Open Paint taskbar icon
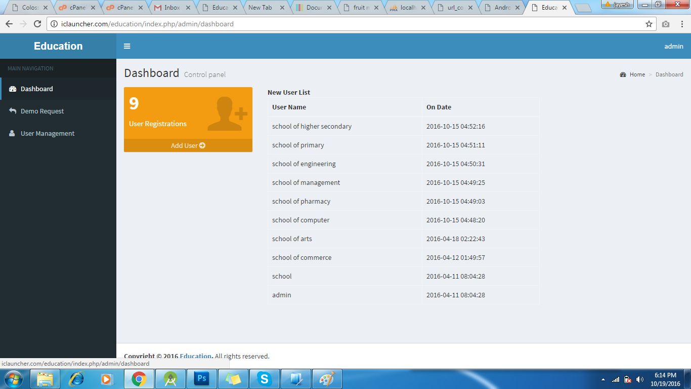 tap(327, 379)
